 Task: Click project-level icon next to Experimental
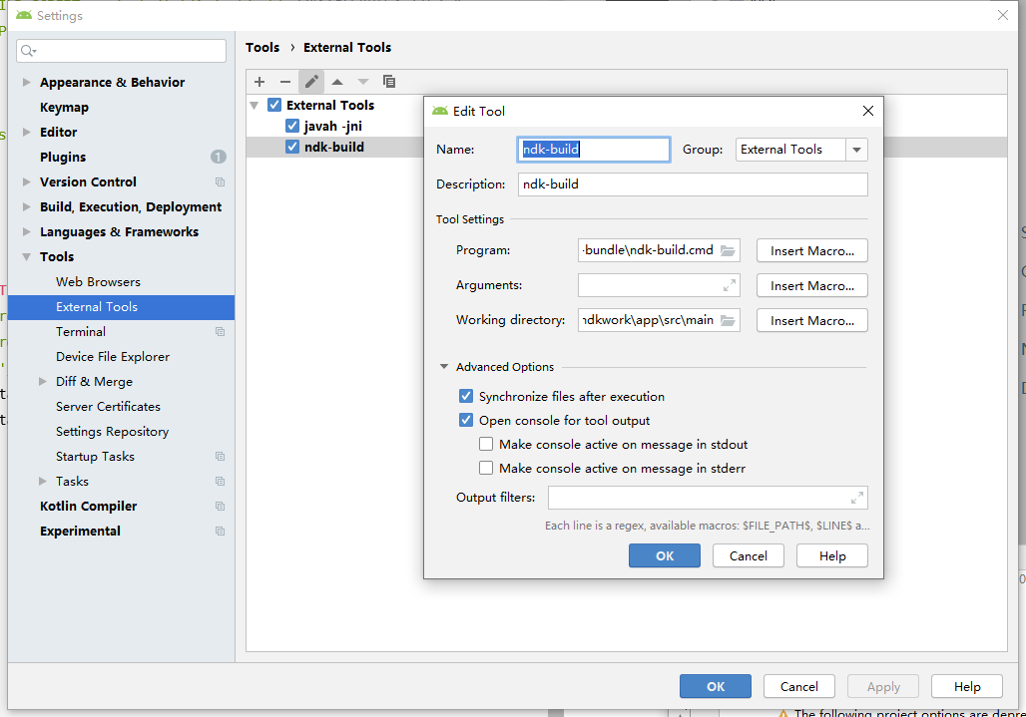221,532
